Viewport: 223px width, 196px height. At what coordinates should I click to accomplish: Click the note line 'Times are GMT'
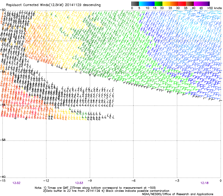pos(58,188)
